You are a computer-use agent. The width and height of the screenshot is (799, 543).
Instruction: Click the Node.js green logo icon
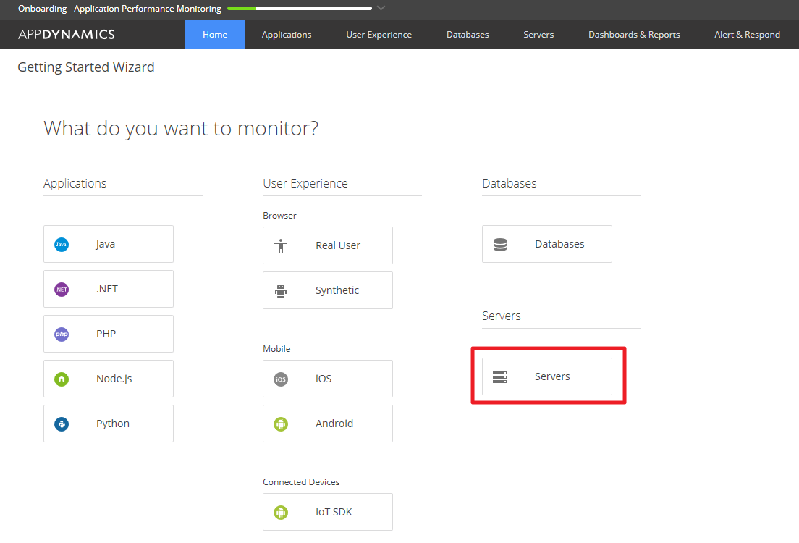pos(62,379)
